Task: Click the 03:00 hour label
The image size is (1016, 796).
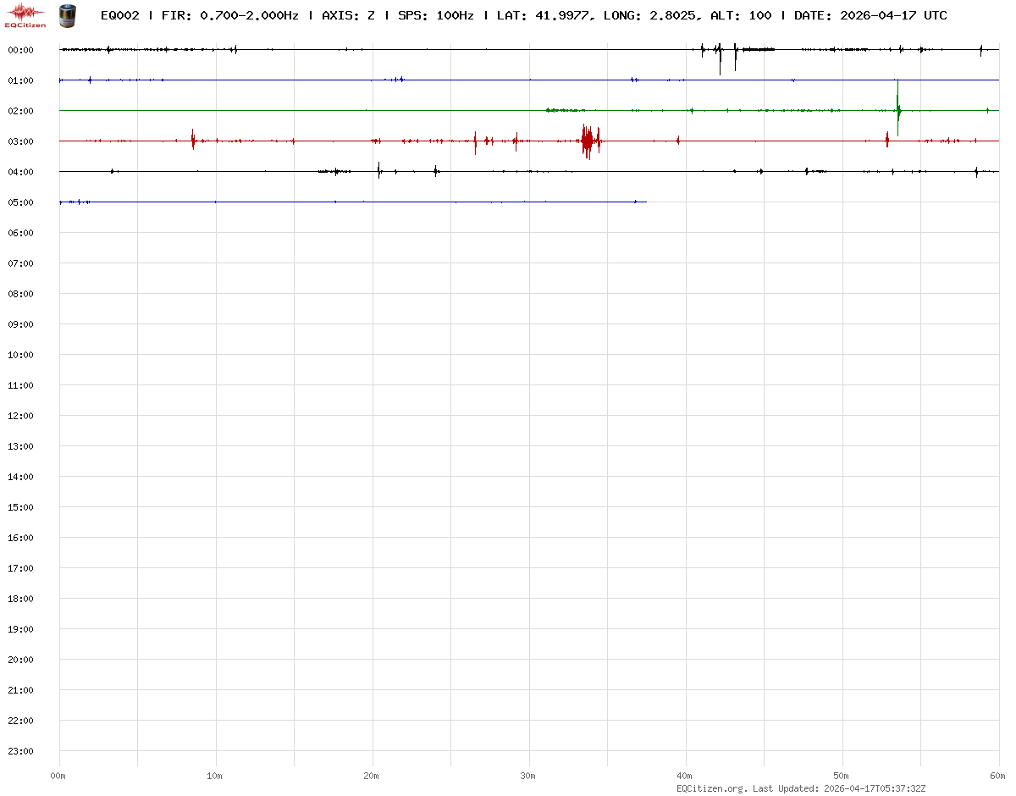Action: [x=20, y=141]
